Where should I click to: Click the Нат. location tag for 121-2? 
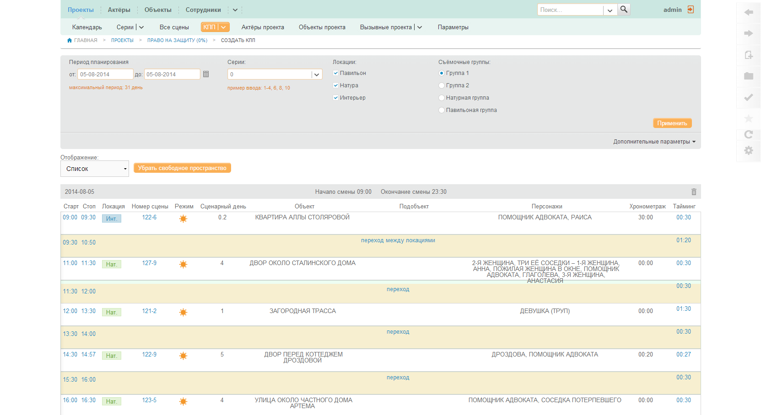click(112, 313)
